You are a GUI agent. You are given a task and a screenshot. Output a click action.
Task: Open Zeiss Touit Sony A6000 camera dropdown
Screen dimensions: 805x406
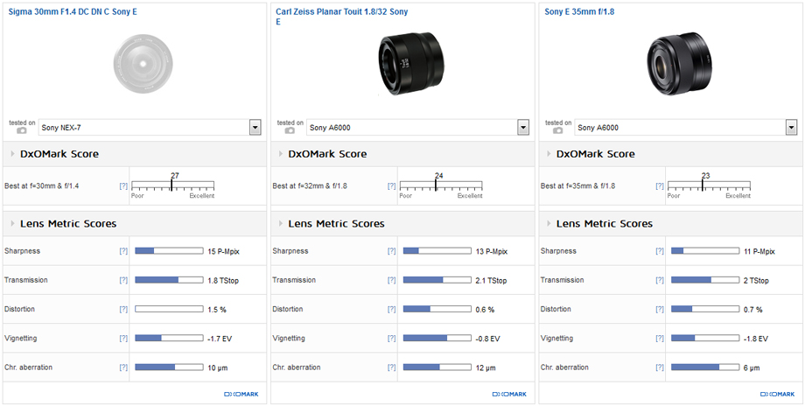(523, 128)
